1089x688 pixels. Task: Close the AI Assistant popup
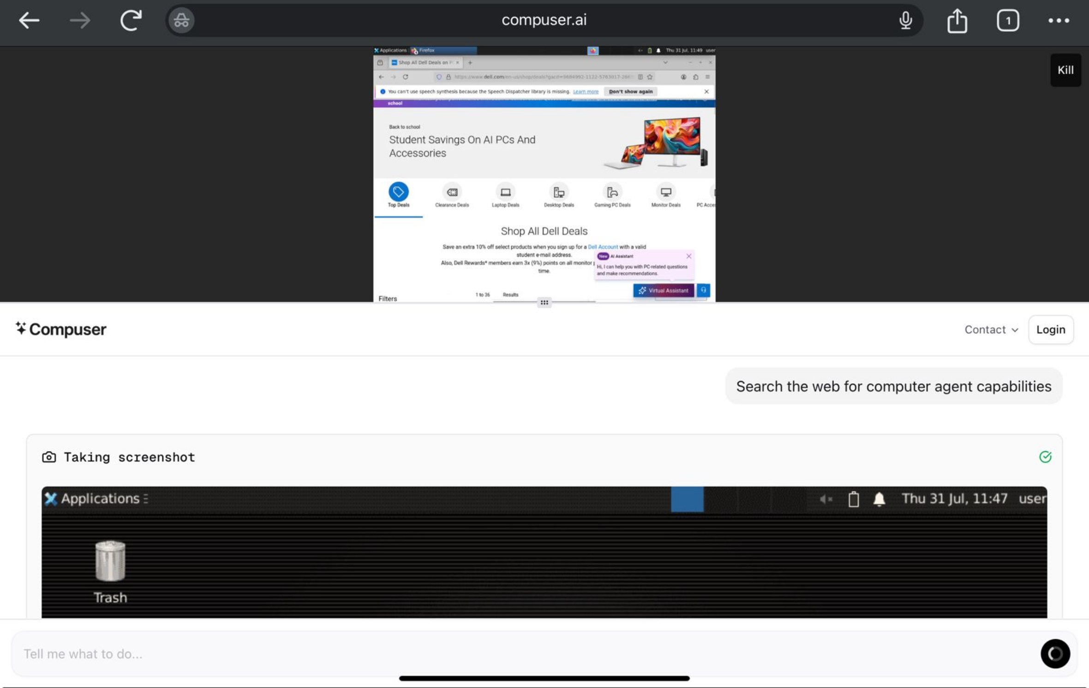coord(688,256)
